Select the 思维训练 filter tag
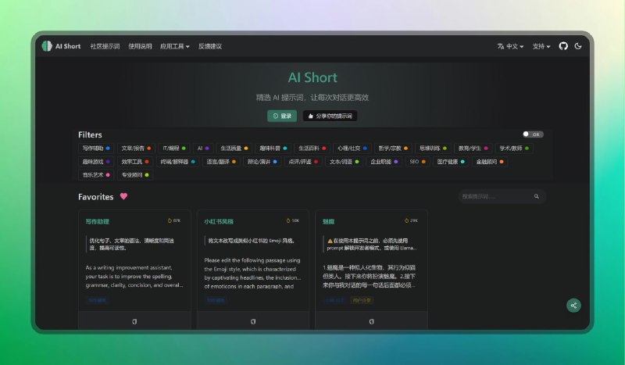This screenshot has height=365, width=625. coord(433,149)
